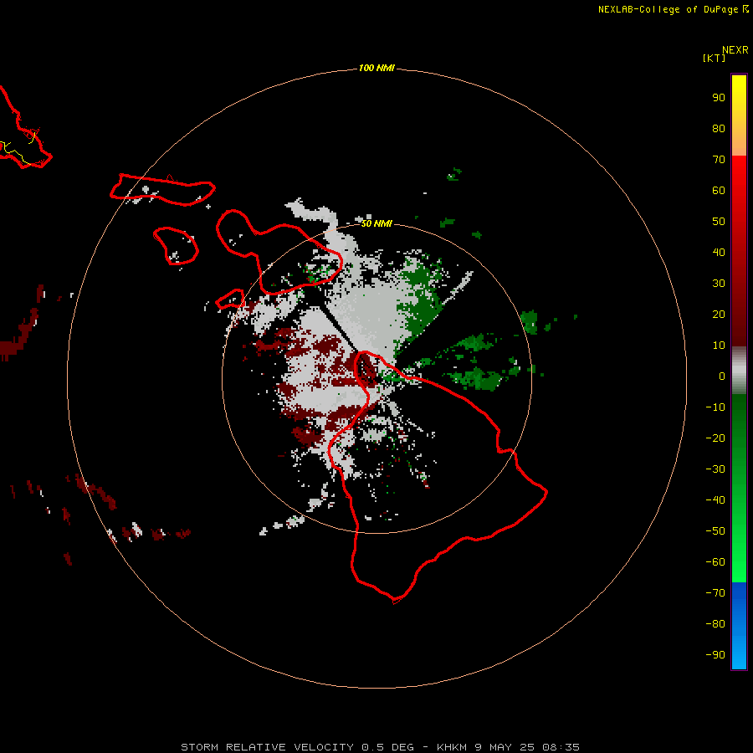Screen dimensions: 753x753
Task: Click the 50 NMI range ring label
Action: pos(376,223)
